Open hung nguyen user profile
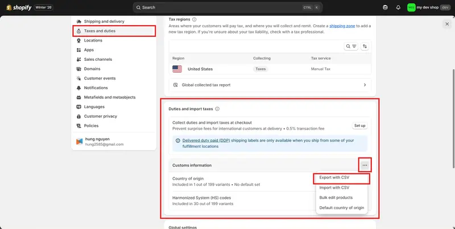This screenshot has width=455, height=229. pyautogui.click(x=114, y=141)
